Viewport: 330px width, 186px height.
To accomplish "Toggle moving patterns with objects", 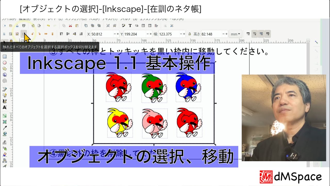I will 268,34.
